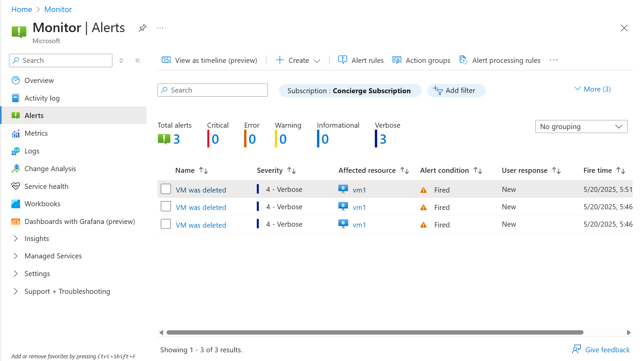Click the Give feedback person icon
The width and height of the screenshot is (642, 361).
point(576,349)
